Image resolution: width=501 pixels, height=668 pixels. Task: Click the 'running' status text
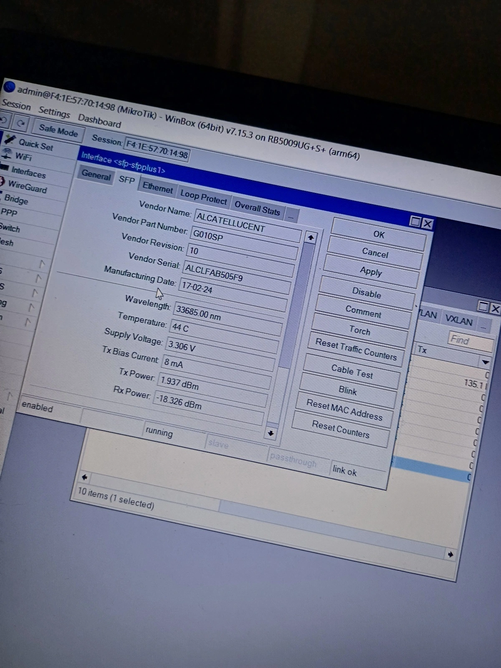[159, 432]
